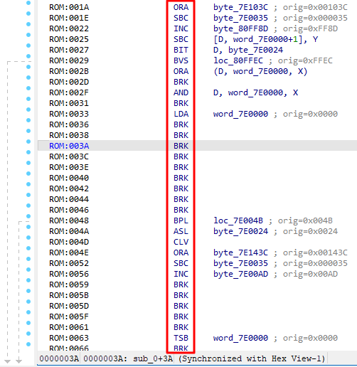
Task: Click address ROM:003A in highlighted line
Action: pyautogui.click(x=69, y=146)
